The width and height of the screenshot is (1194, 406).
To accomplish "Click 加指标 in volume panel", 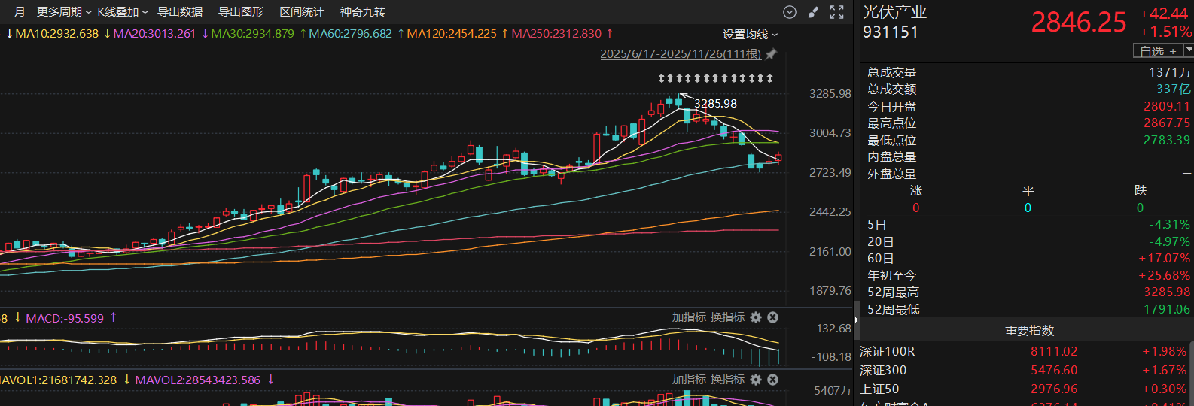I will [689, 380].
